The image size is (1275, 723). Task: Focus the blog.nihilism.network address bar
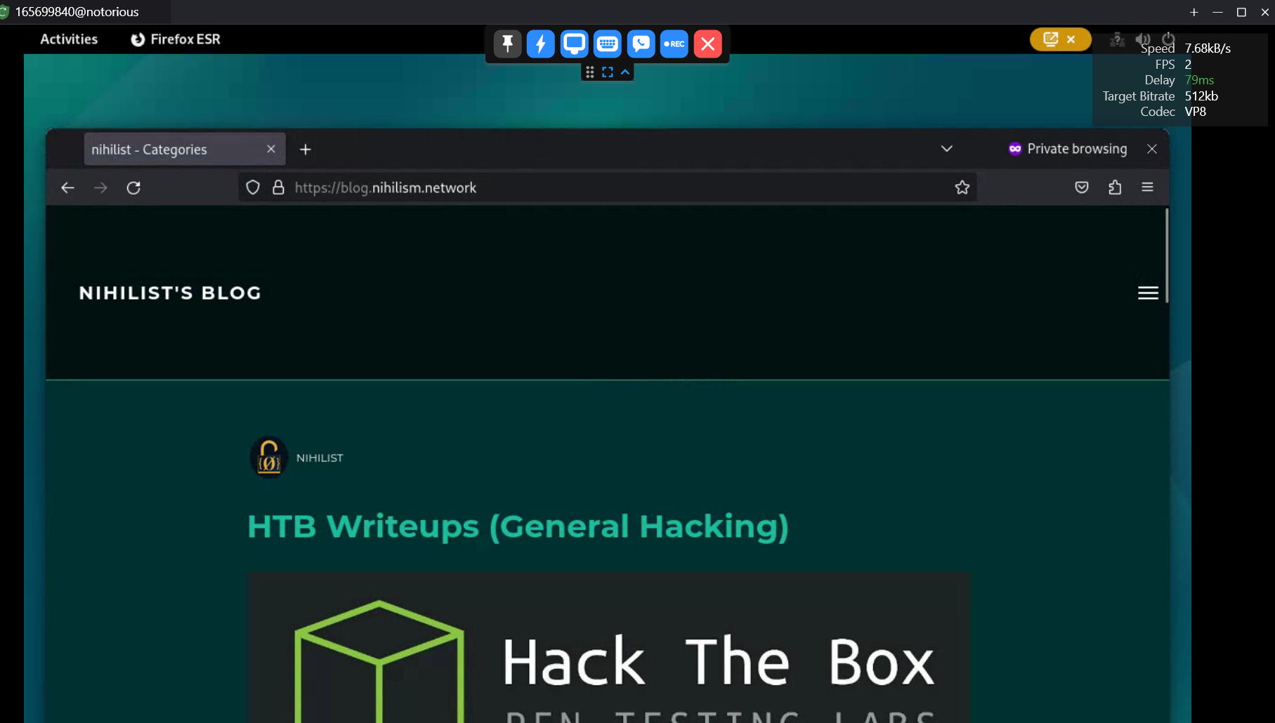click(x=608, y=188)
